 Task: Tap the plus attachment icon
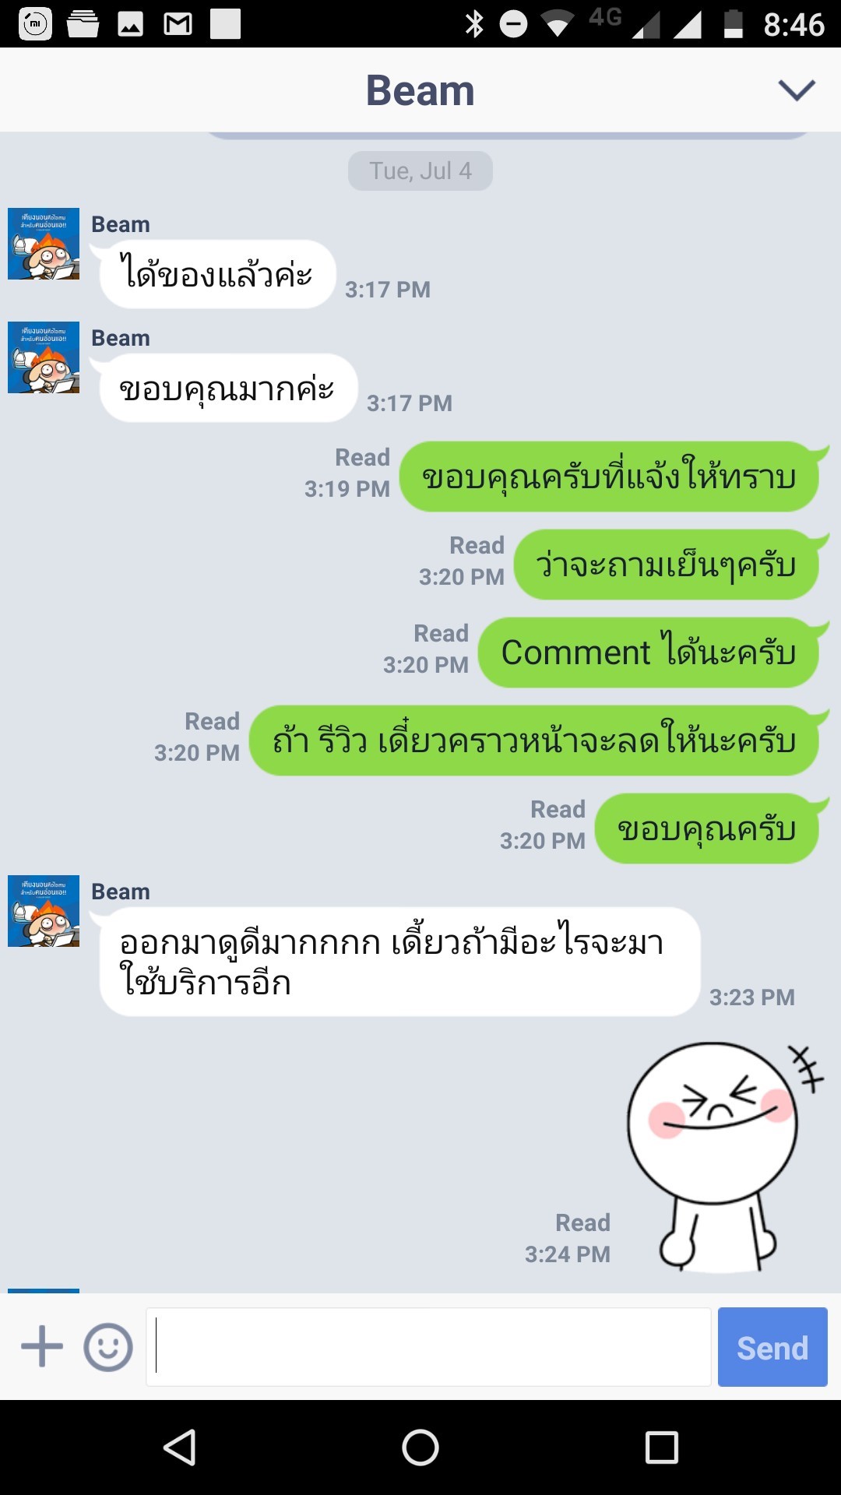(x=42, y=1346)
